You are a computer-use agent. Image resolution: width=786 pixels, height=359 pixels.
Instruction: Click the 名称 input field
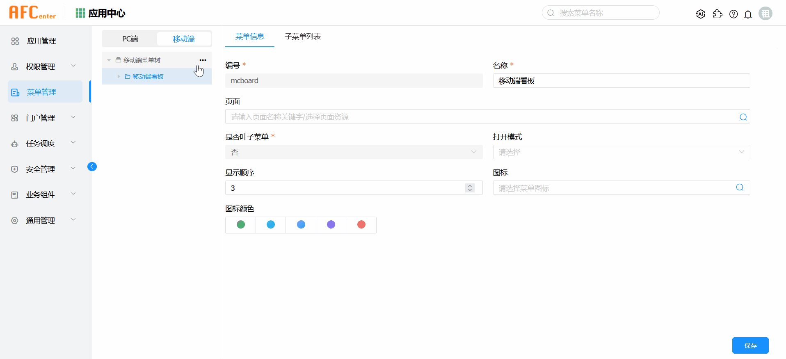point(621,81)
